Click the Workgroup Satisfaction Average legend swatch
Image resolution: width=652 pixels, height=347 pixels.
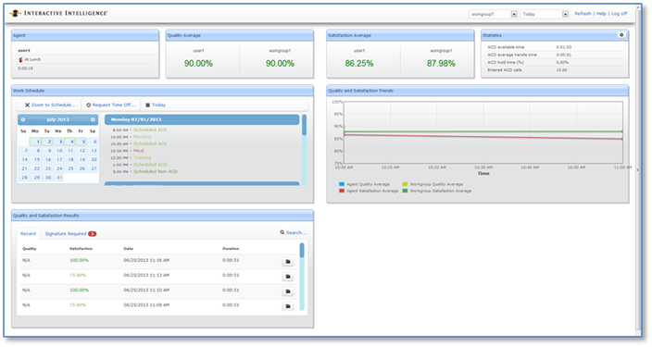tap(405, 191)
